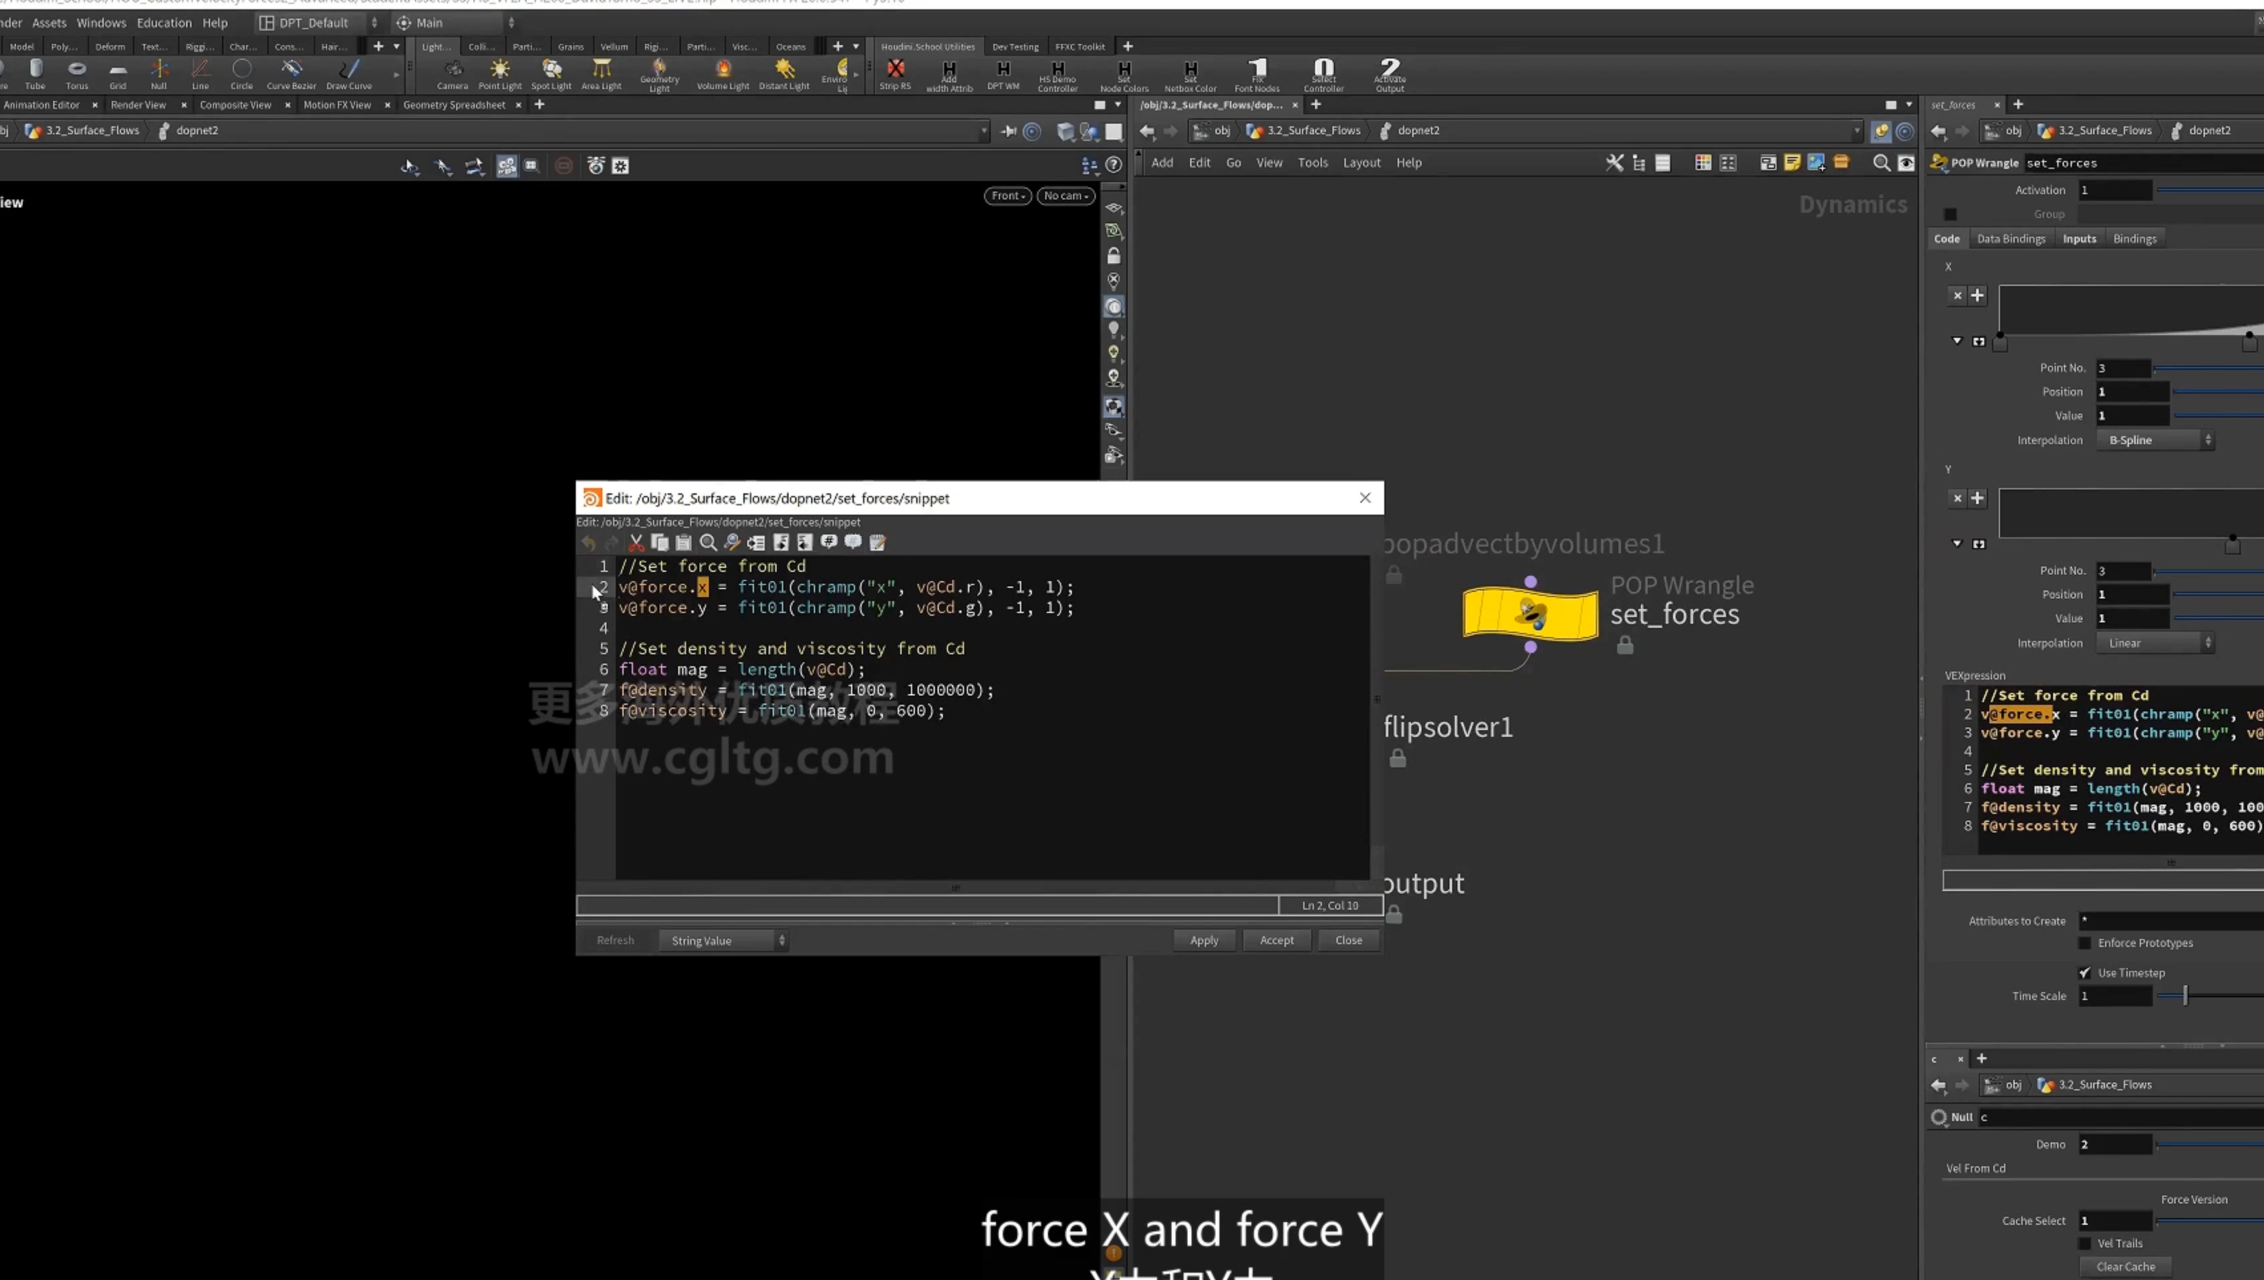
Task: Click the set_forces POP Wrangle node
Action: (x=1530, y=614)
